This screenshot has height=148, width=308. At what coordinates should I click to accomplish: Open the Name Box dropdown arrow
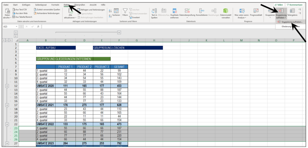(x=17, y=26)
